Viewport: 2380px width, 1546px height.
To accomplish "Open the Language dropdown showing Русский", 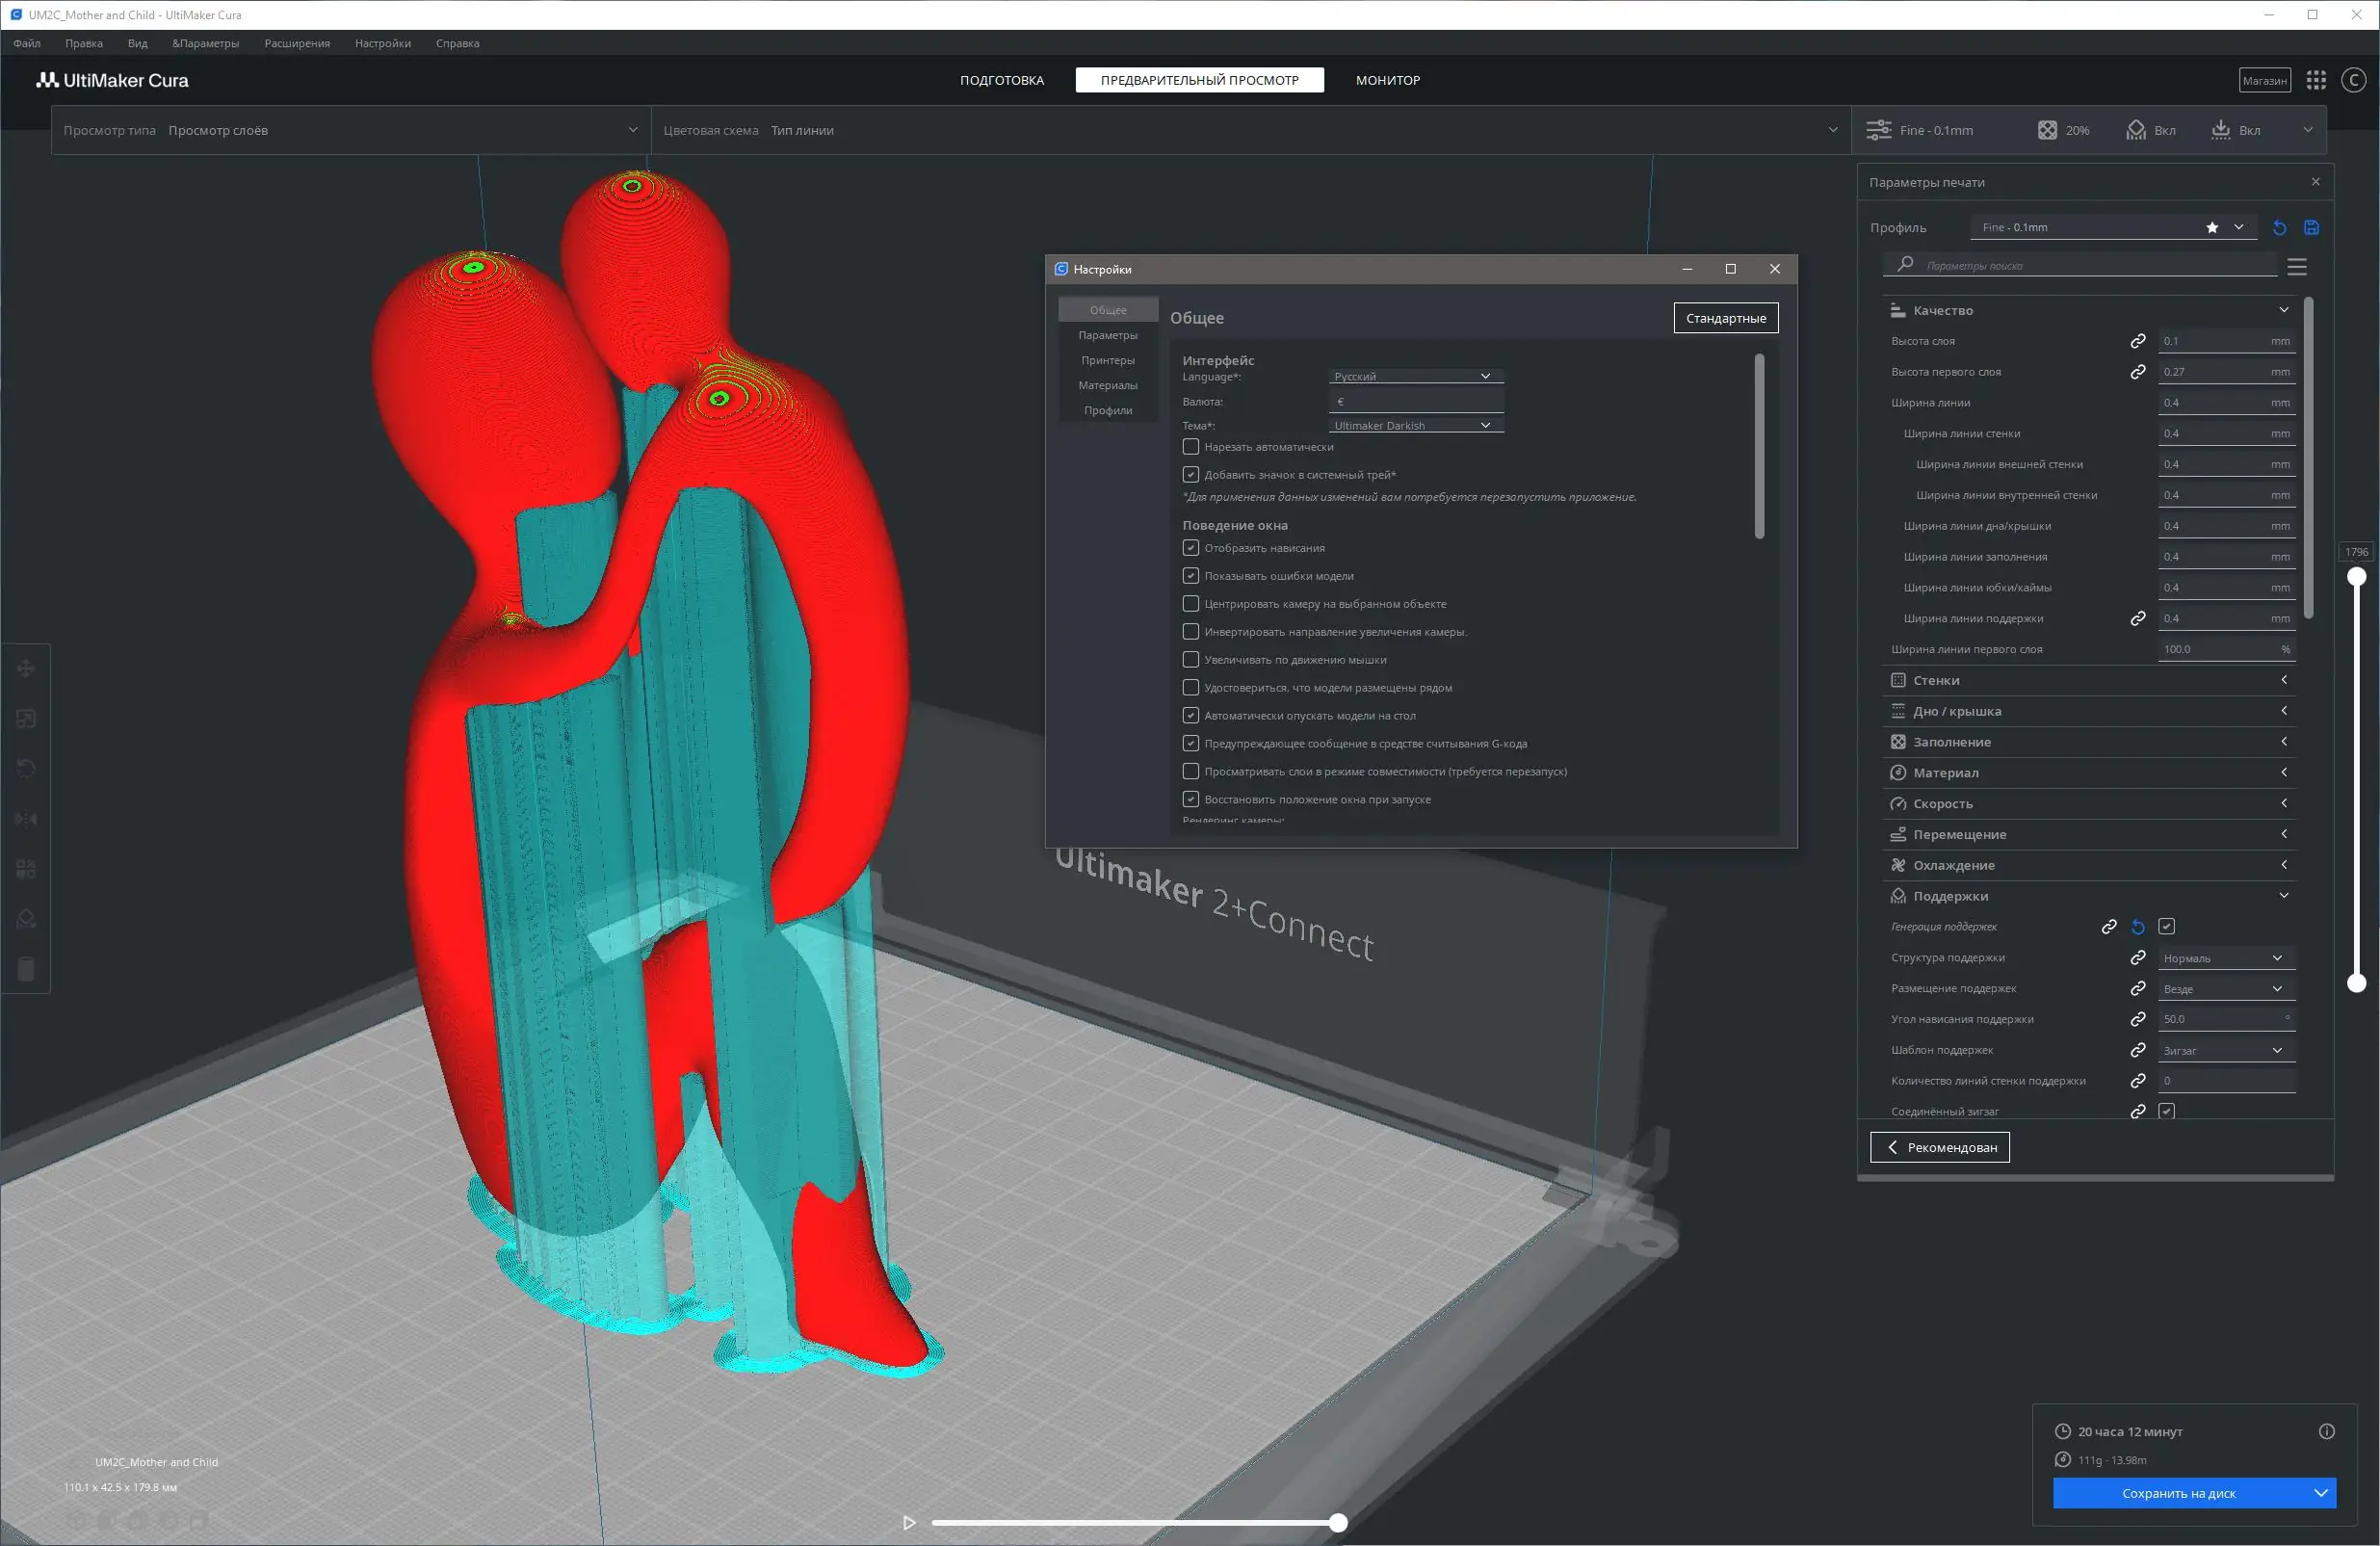I will 1415,376.
